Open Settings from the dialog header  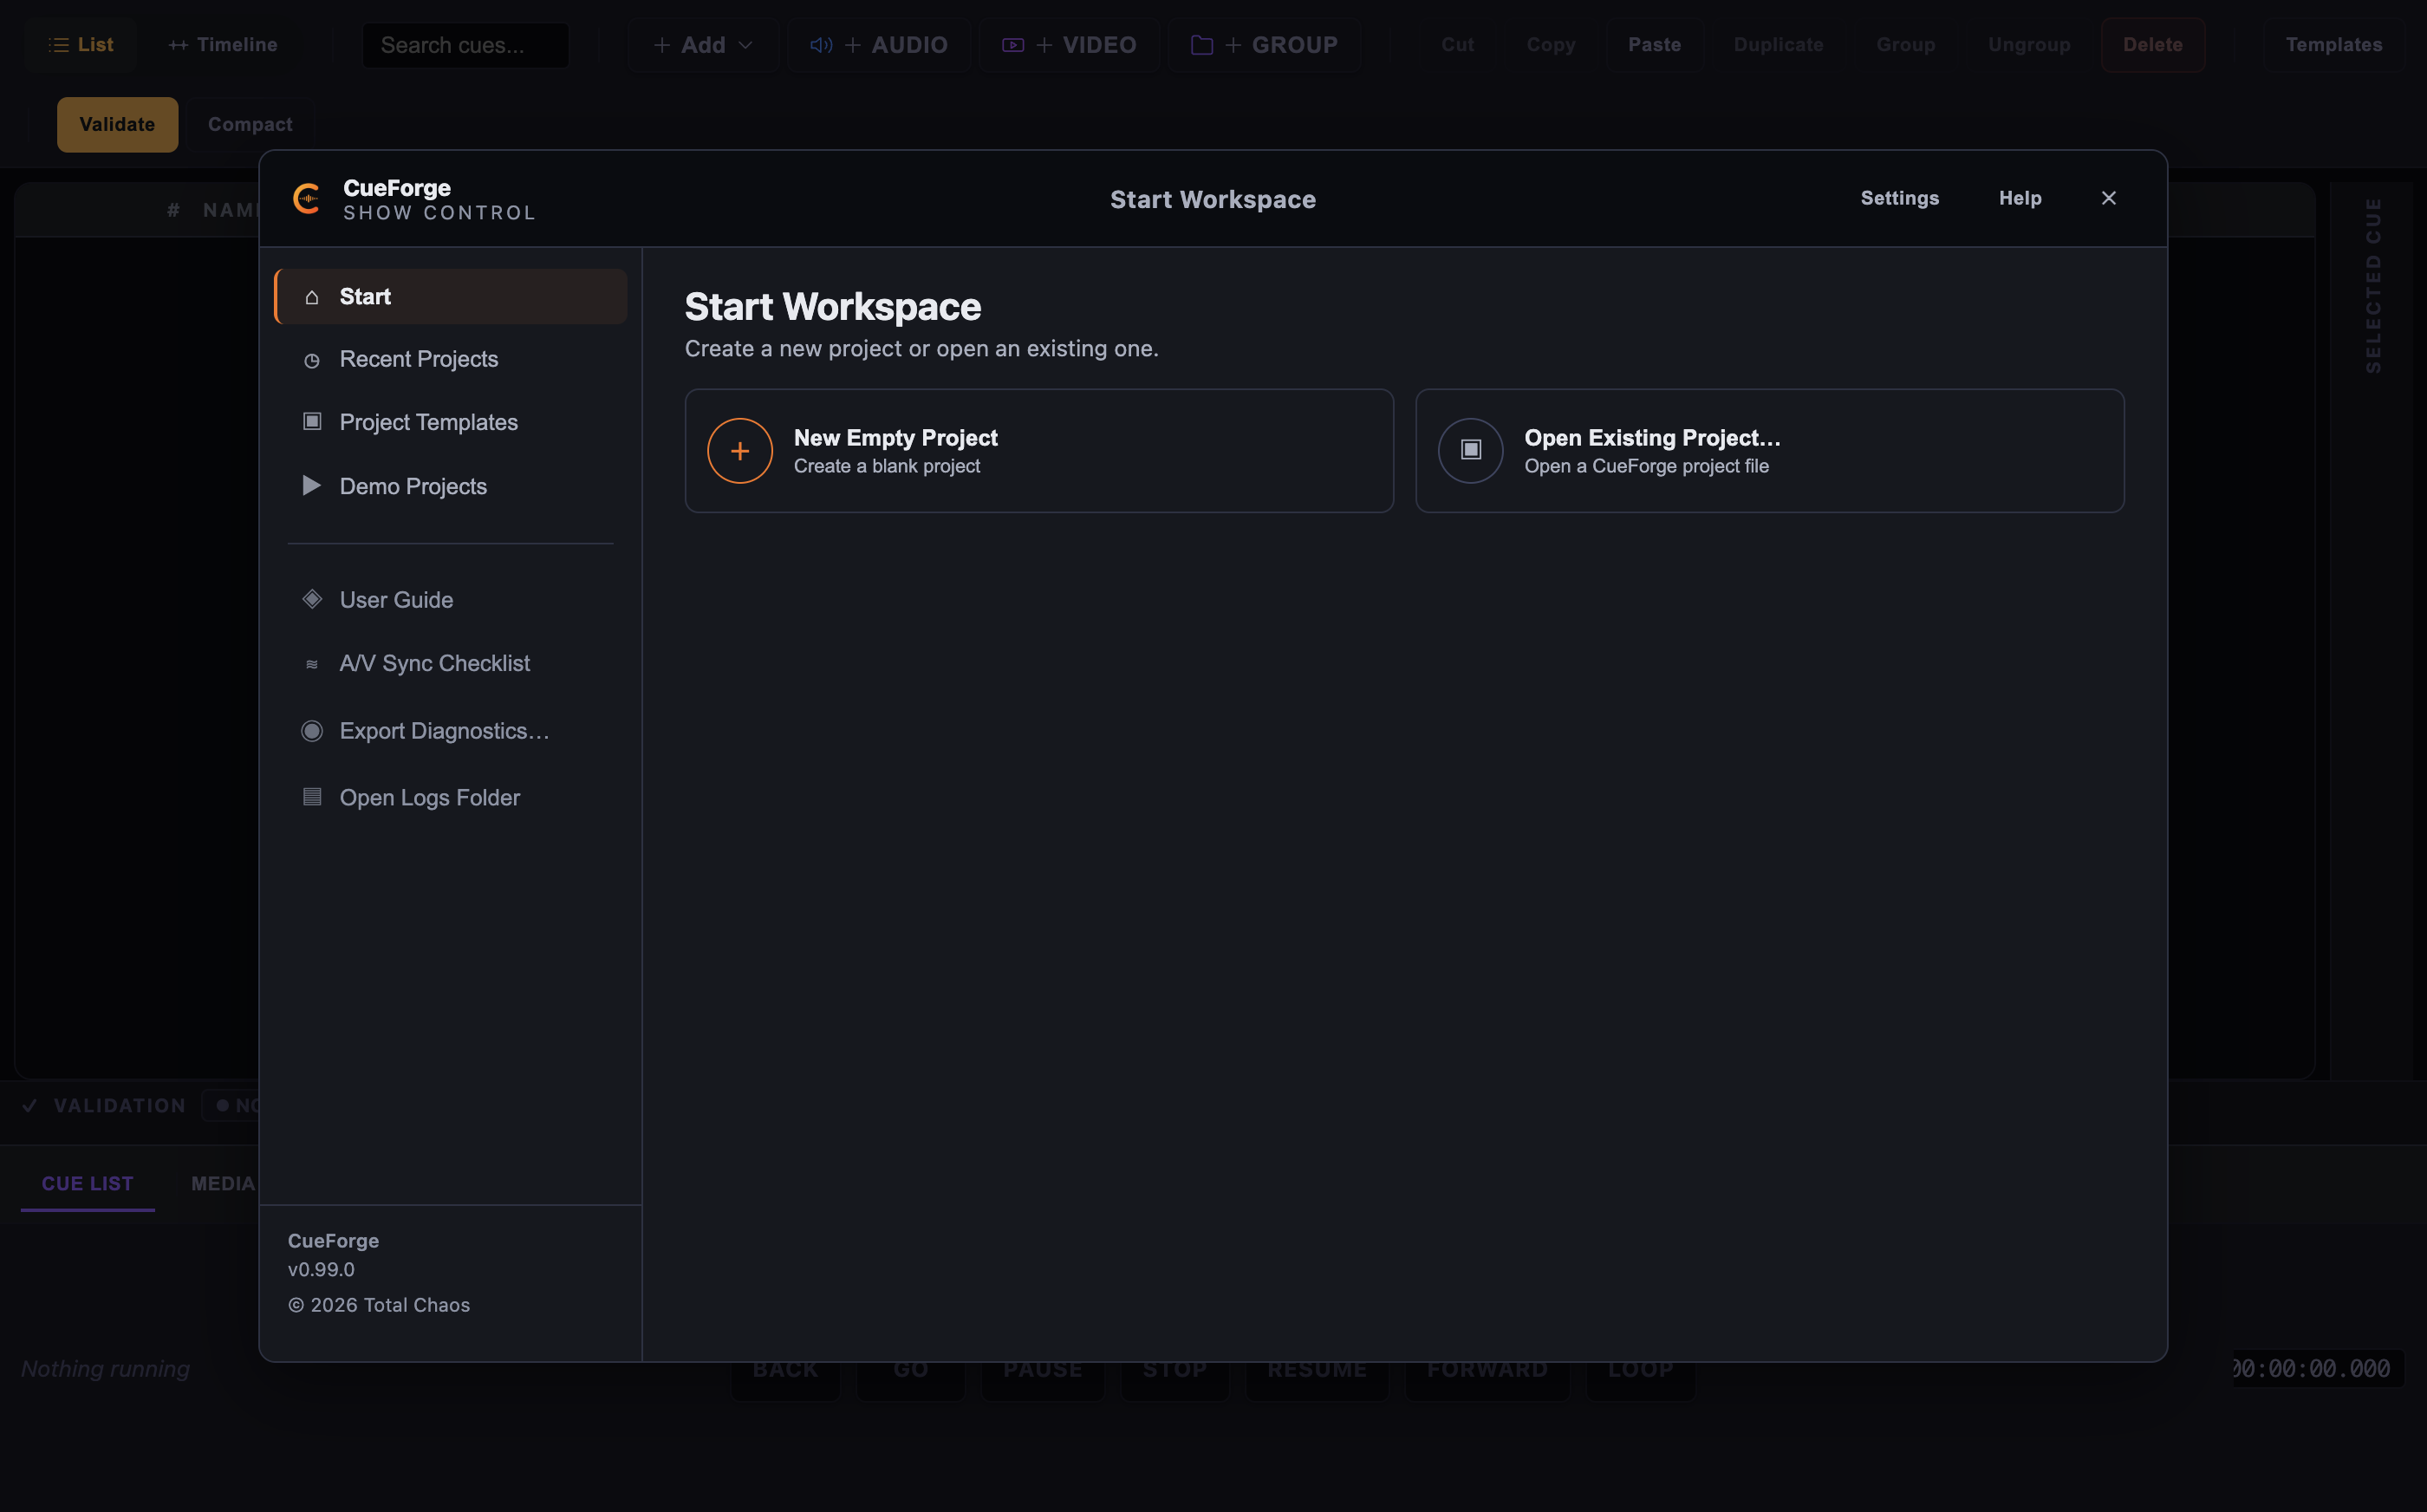click(x=1899, y=198)
